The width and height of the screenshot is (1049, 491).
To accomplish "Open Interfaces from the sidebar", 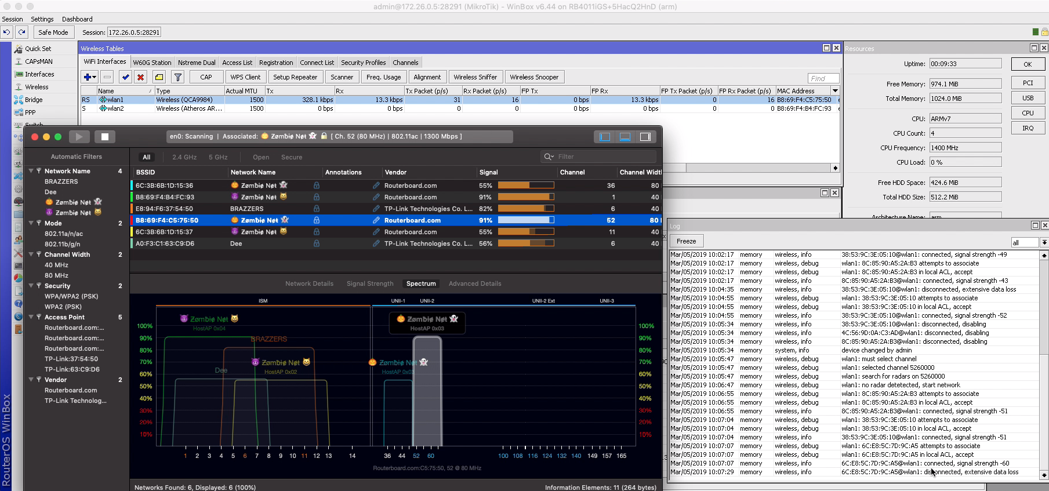I will pos(39,74).
